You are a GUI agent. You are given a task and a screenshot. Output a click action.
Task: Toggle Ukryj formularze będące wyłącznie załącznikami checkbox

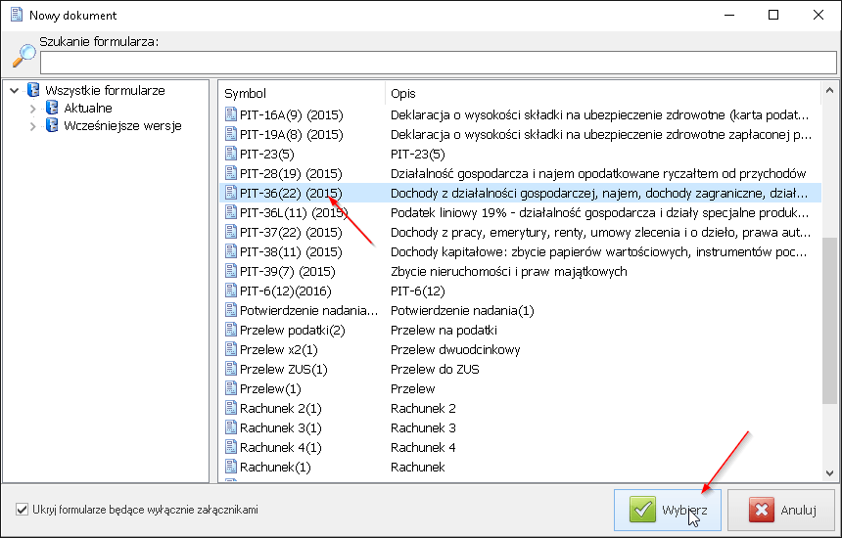(23, 510)
